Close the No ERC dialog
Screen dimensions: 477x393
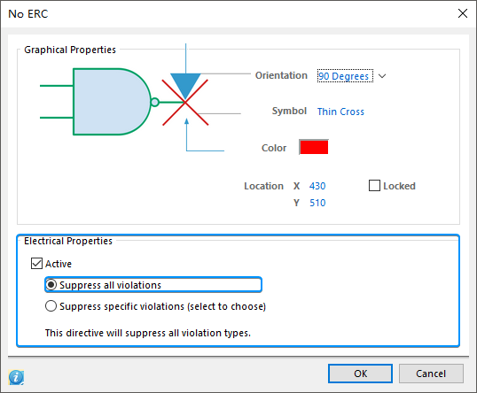463,13
